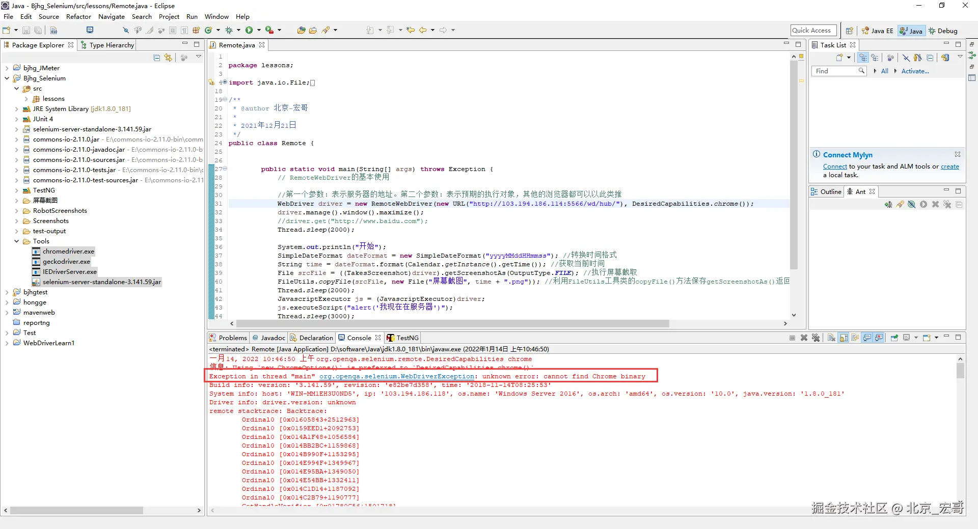Click the Find field in Task List
978x529 pixels.
click(838, 71)
